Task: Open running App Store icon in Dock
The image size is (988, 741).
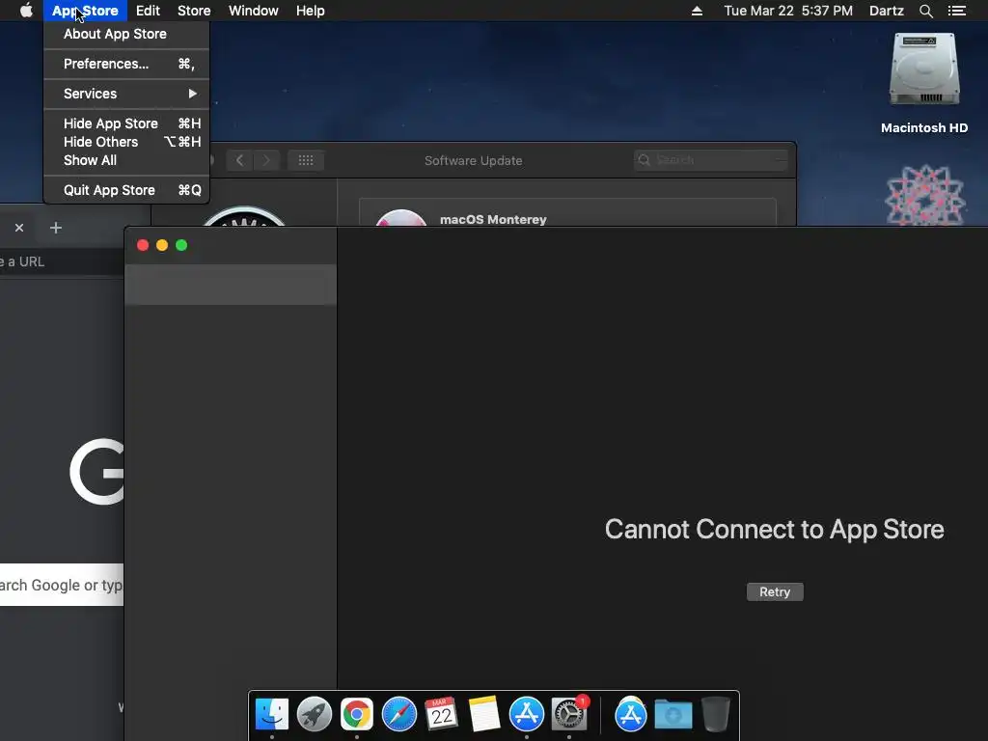Action: coord(526,714)
